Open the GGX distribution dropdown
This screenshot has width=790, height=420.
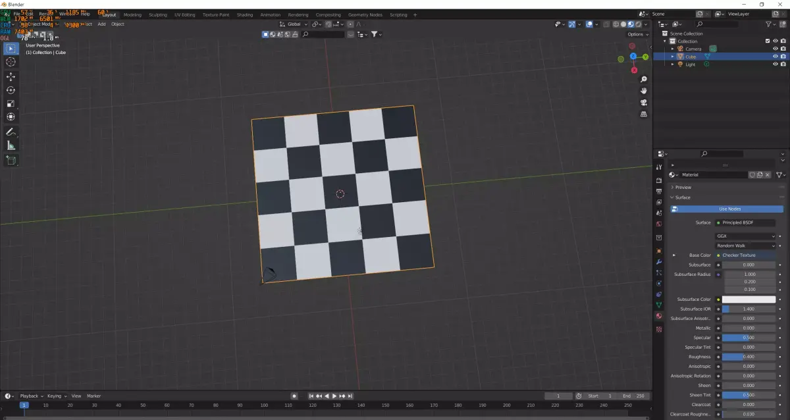pyautogui.click(x=746, y=236)
